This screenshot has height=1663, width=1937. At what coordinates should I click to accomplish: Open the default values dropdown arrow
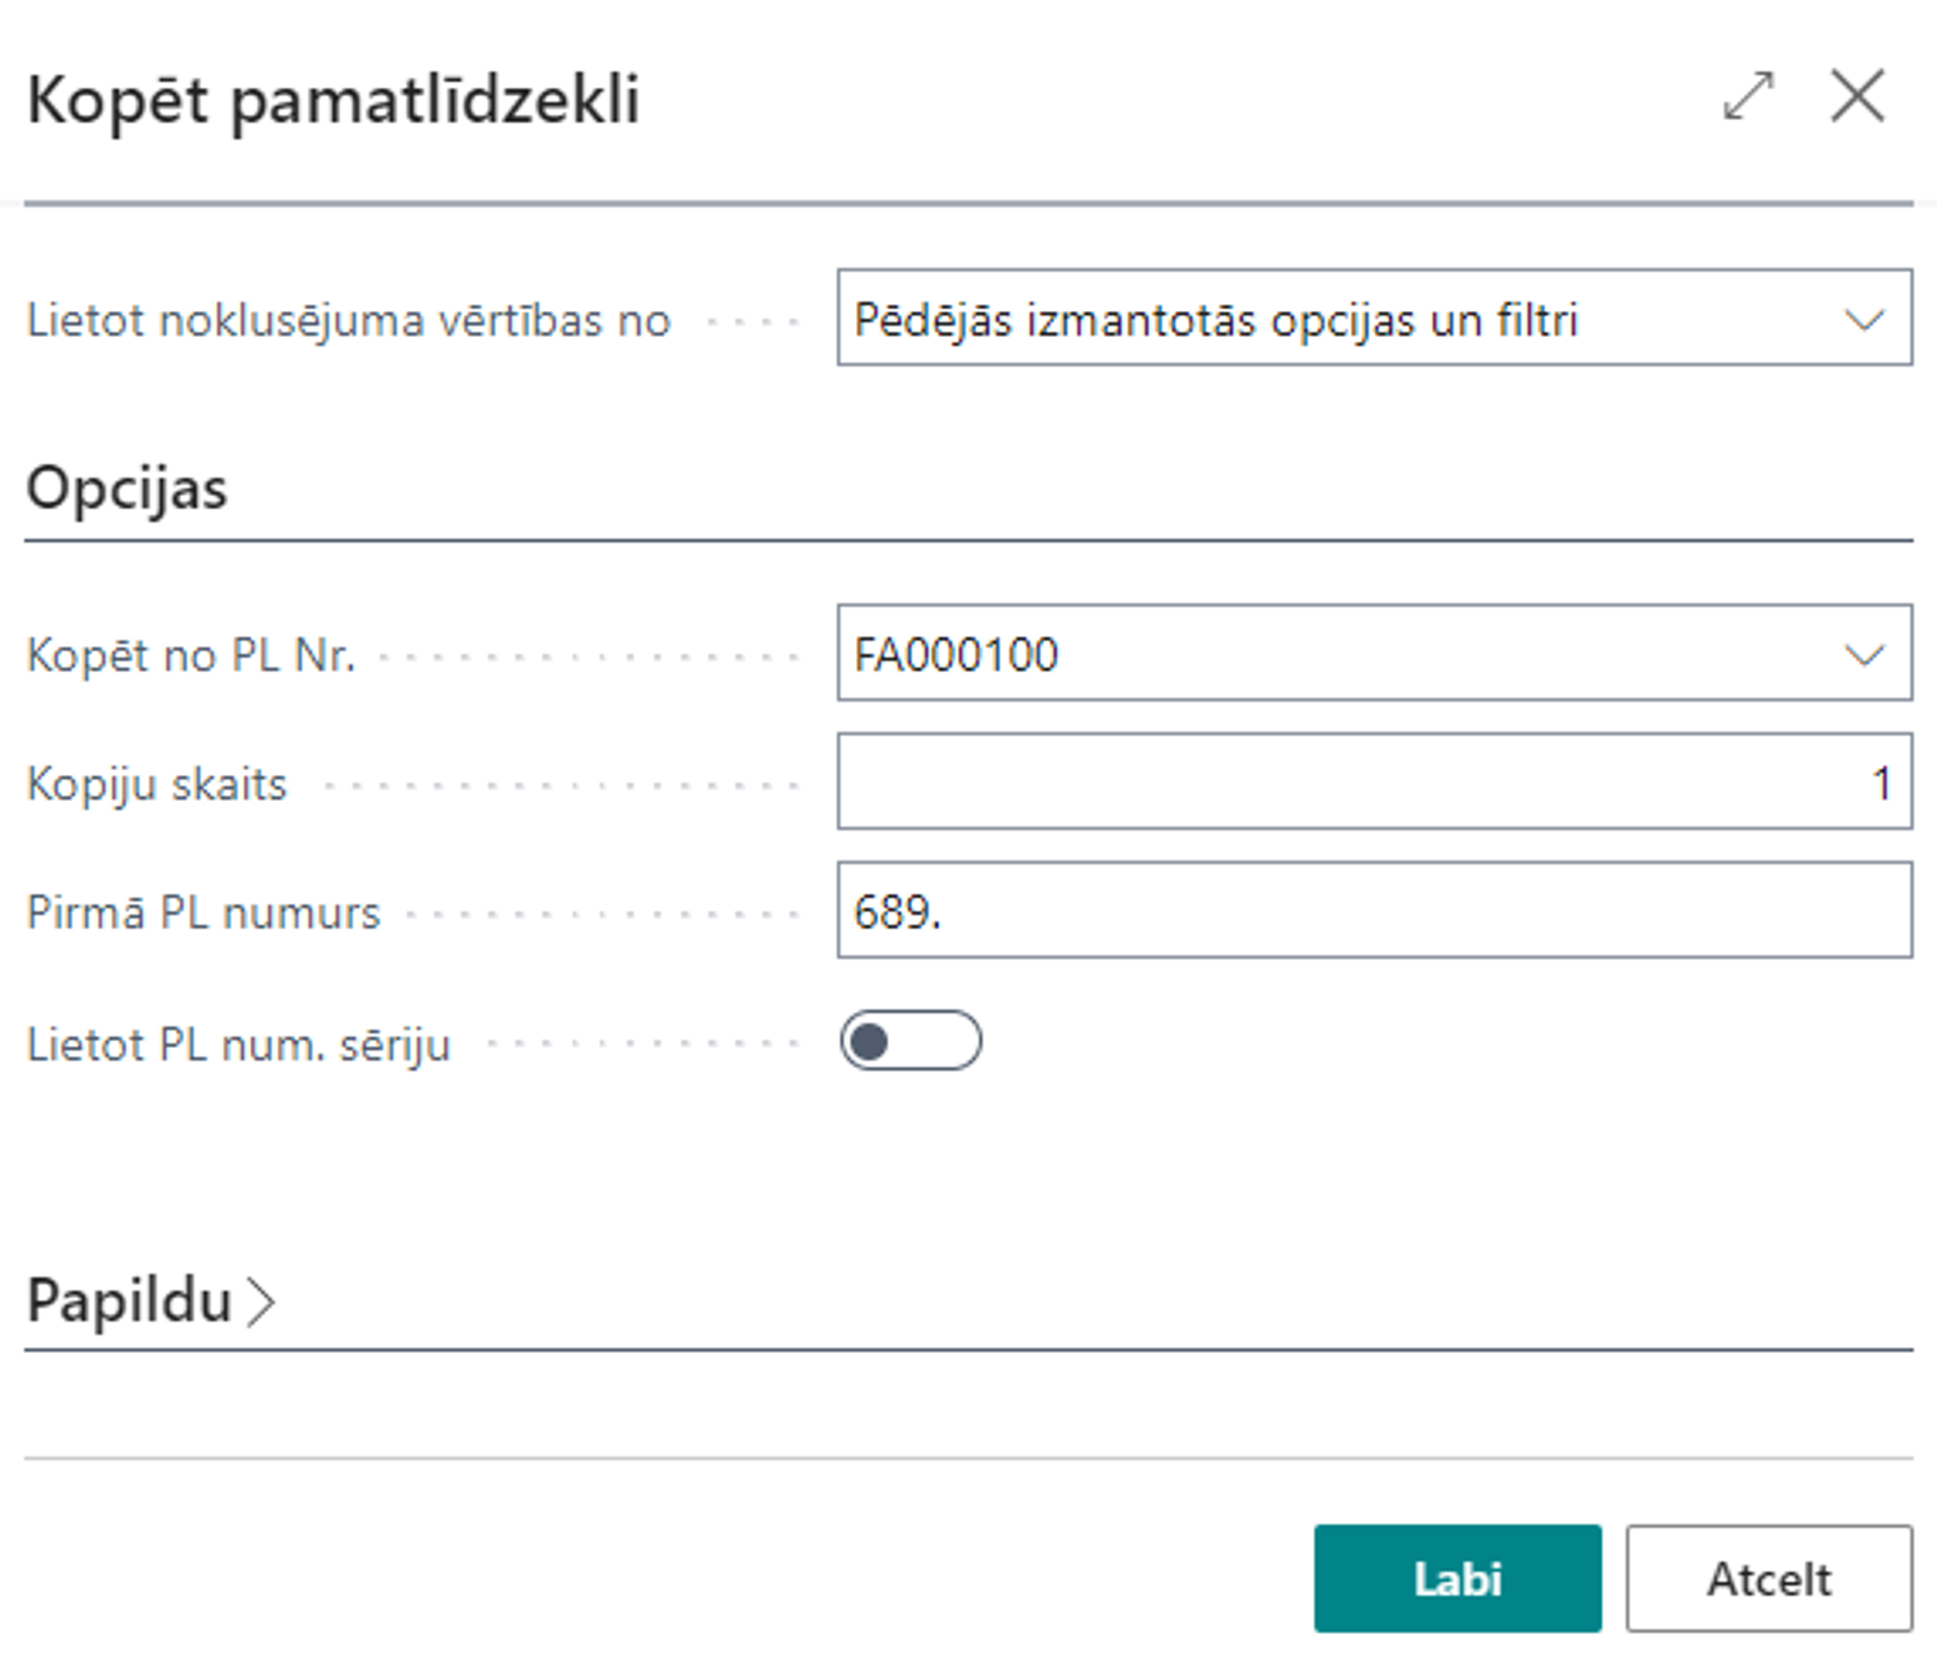coord(1863,320)
